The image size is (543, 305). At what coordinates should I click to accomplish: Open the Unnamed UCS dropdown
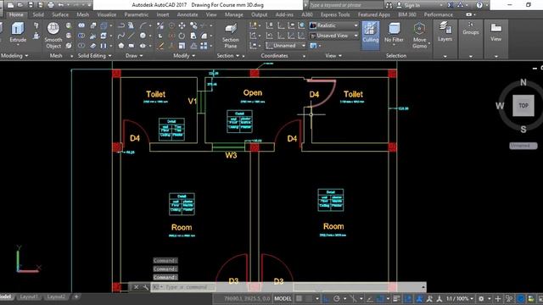tap(286, 46)
